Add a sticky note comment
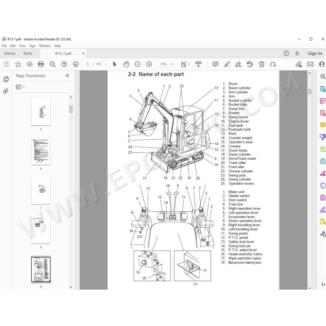 coord(215,64)
